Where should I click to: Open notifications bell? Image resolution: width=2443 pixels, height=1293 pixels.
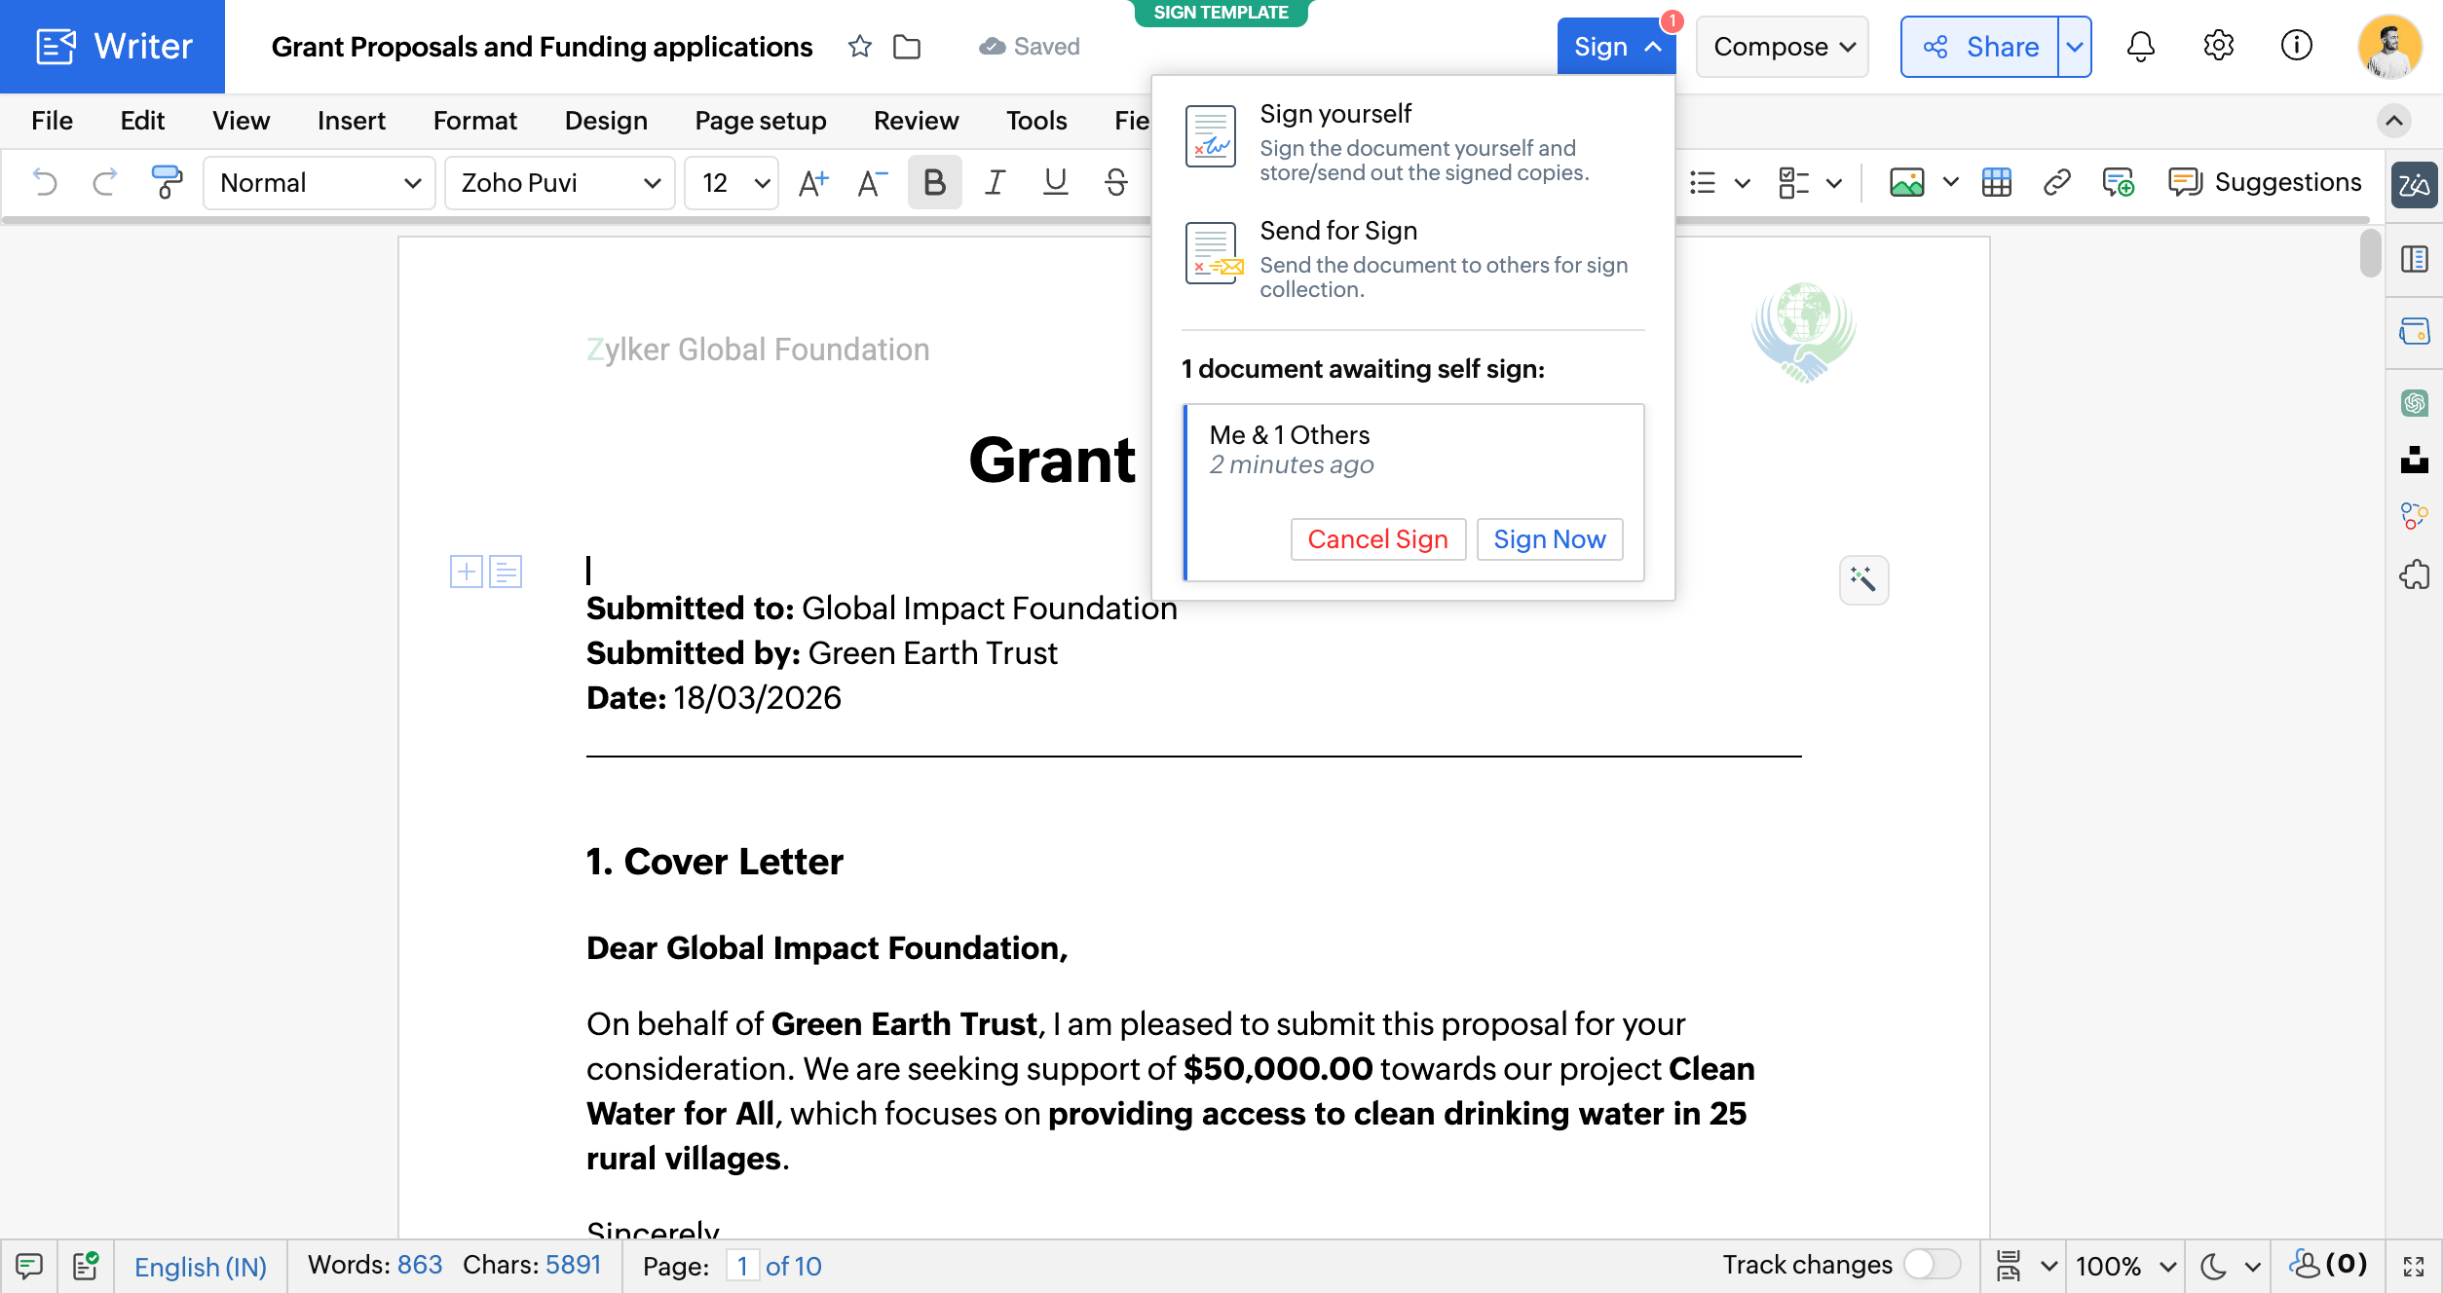[x=2140, y=47]
